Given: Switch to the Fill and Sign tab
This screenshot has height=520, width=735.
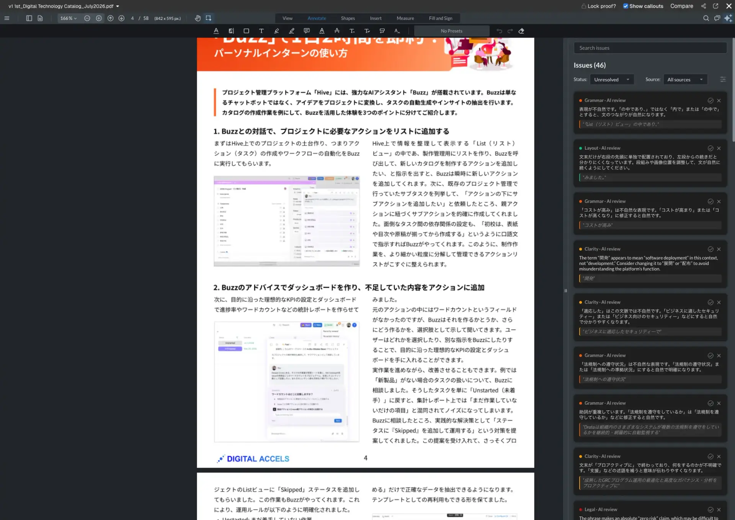Looking at the screenshot, I should 441,18.
